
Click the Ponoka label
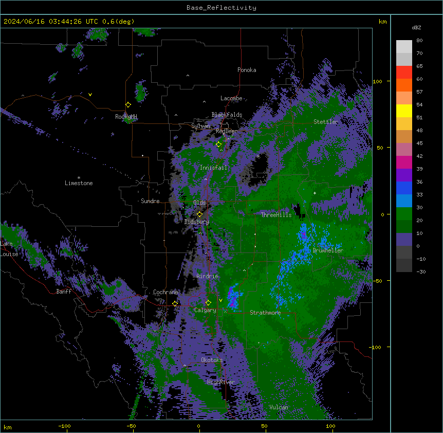247,70
